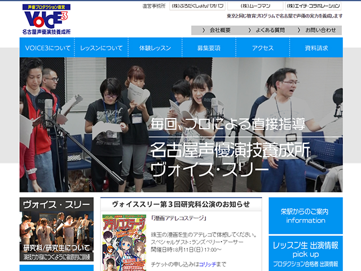Select 体験レッスン in the navigation bar
The width and height of the screenshot is (361, 271).
[x=155, y=48]
